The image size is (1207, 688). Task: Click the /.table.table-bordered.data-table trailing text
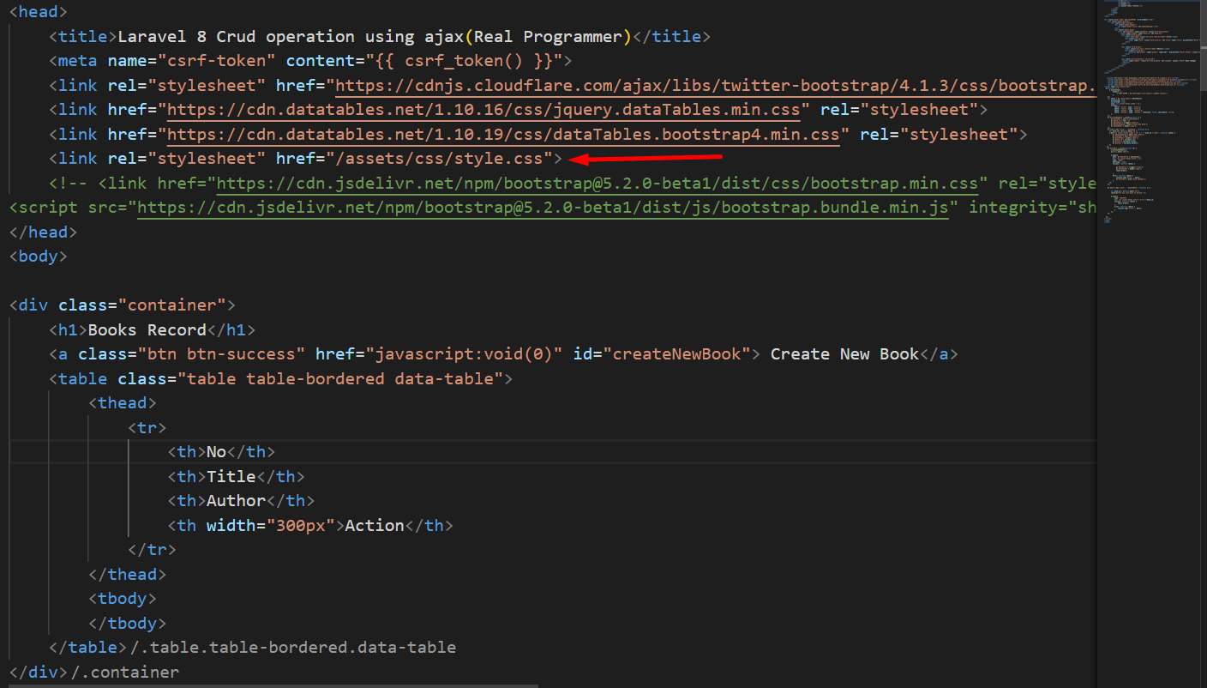coord(293,648)
